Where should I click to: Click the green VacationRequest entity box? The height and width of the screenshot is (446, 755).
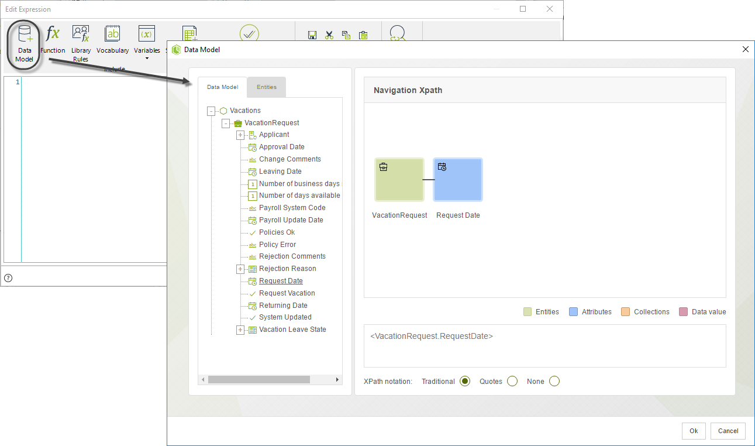coord(399,180)
